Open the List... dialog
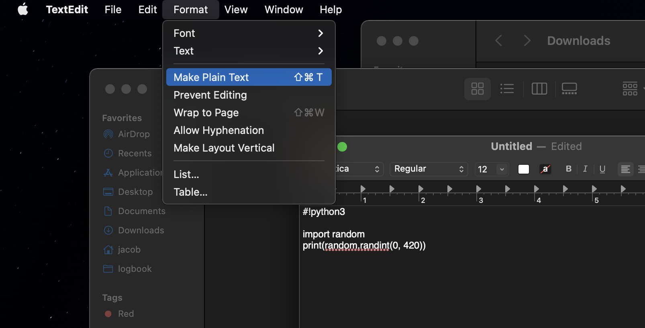This screenshot has height=328, width=645. (249, 174)
